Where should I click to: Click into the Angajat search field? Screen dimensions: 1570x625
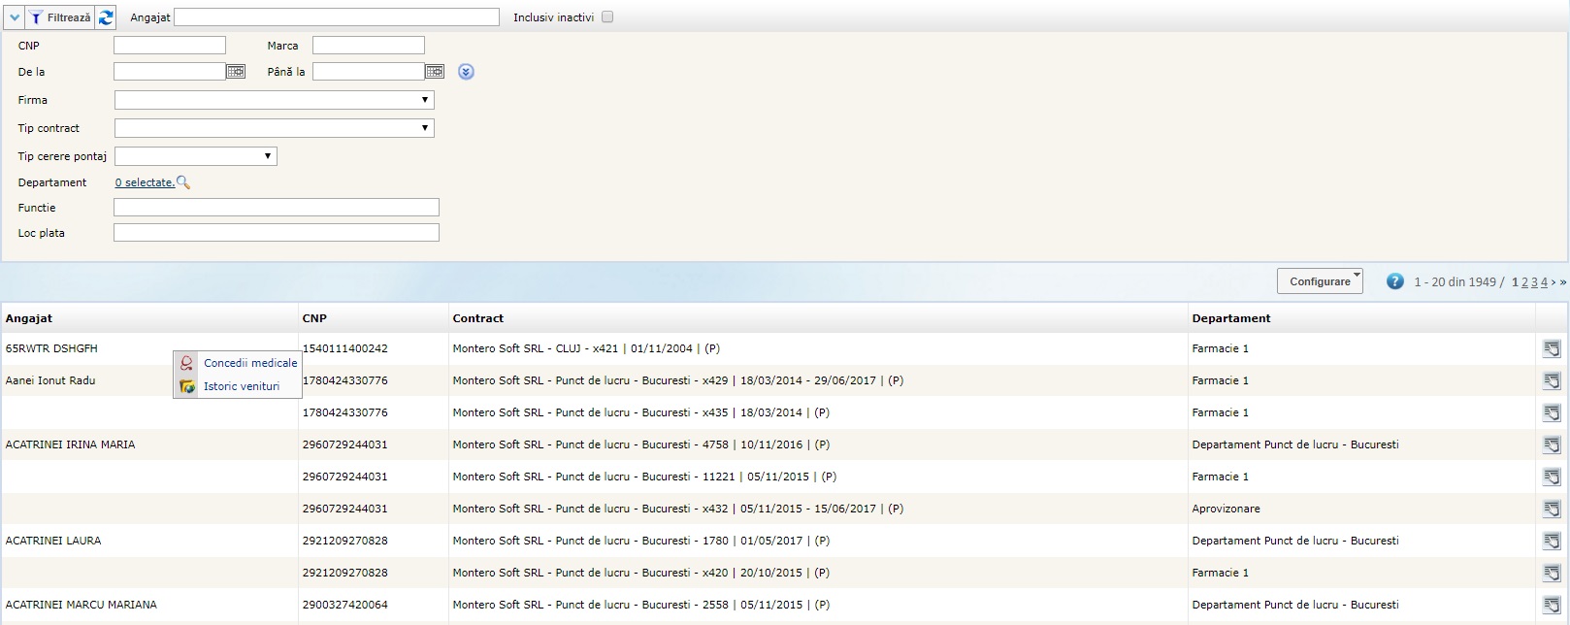tap(336, 17)
